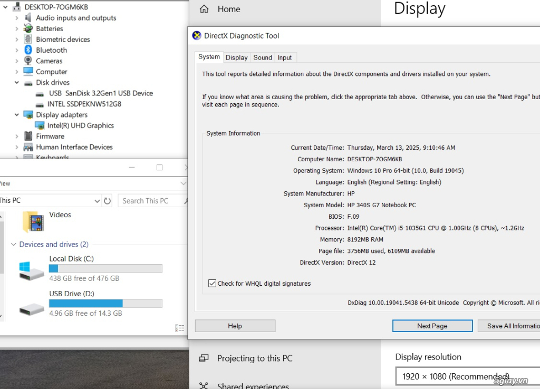Select the INTEL SSDPEKNW512G8 entry
540x389 pixels.
point(84,104)
